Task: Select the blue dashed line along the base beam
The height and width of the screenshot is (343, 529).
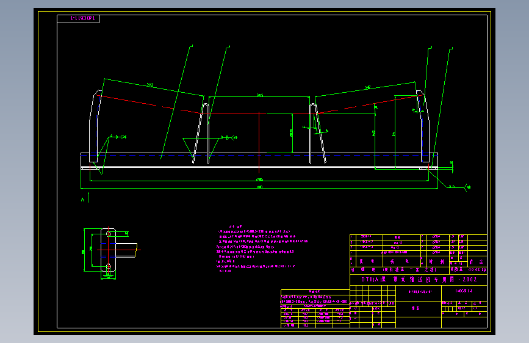Action: [x=259, y=155]
